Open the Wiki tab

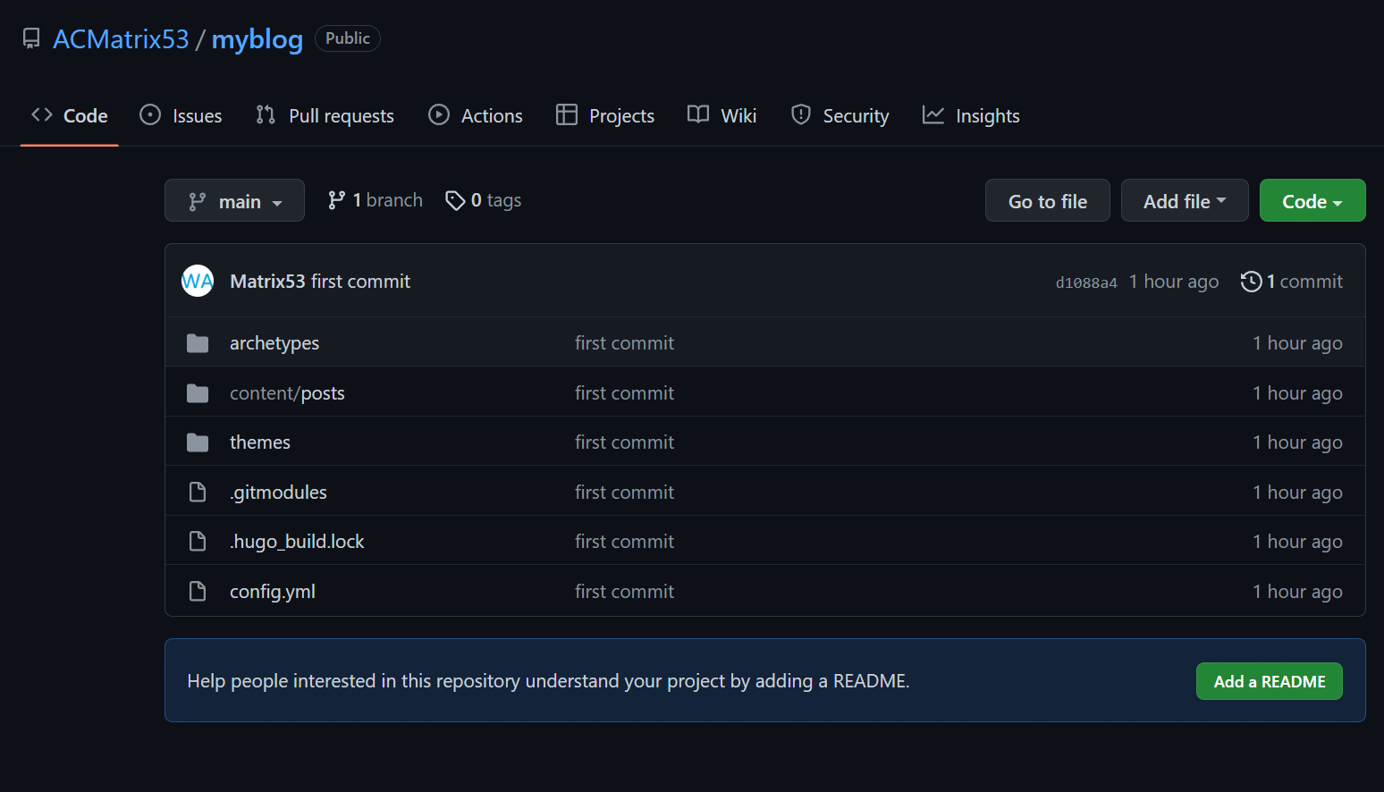(x=722, y=115)
